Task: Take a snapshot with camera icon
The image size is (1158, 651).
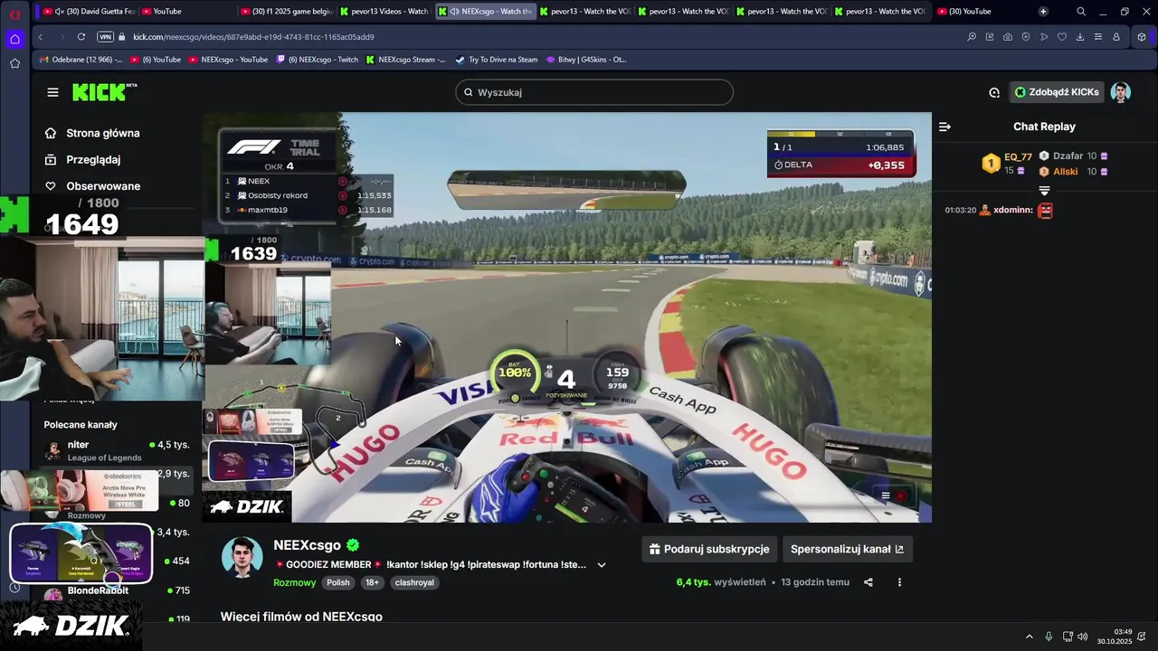Action: tap(1008, 37)
